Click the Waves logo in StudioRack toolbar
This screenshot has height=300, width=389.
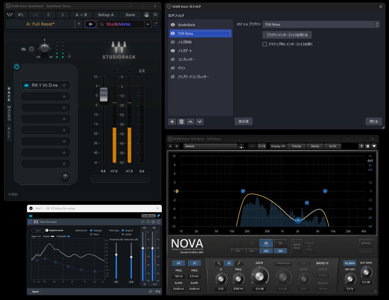[x=9, y=15]
